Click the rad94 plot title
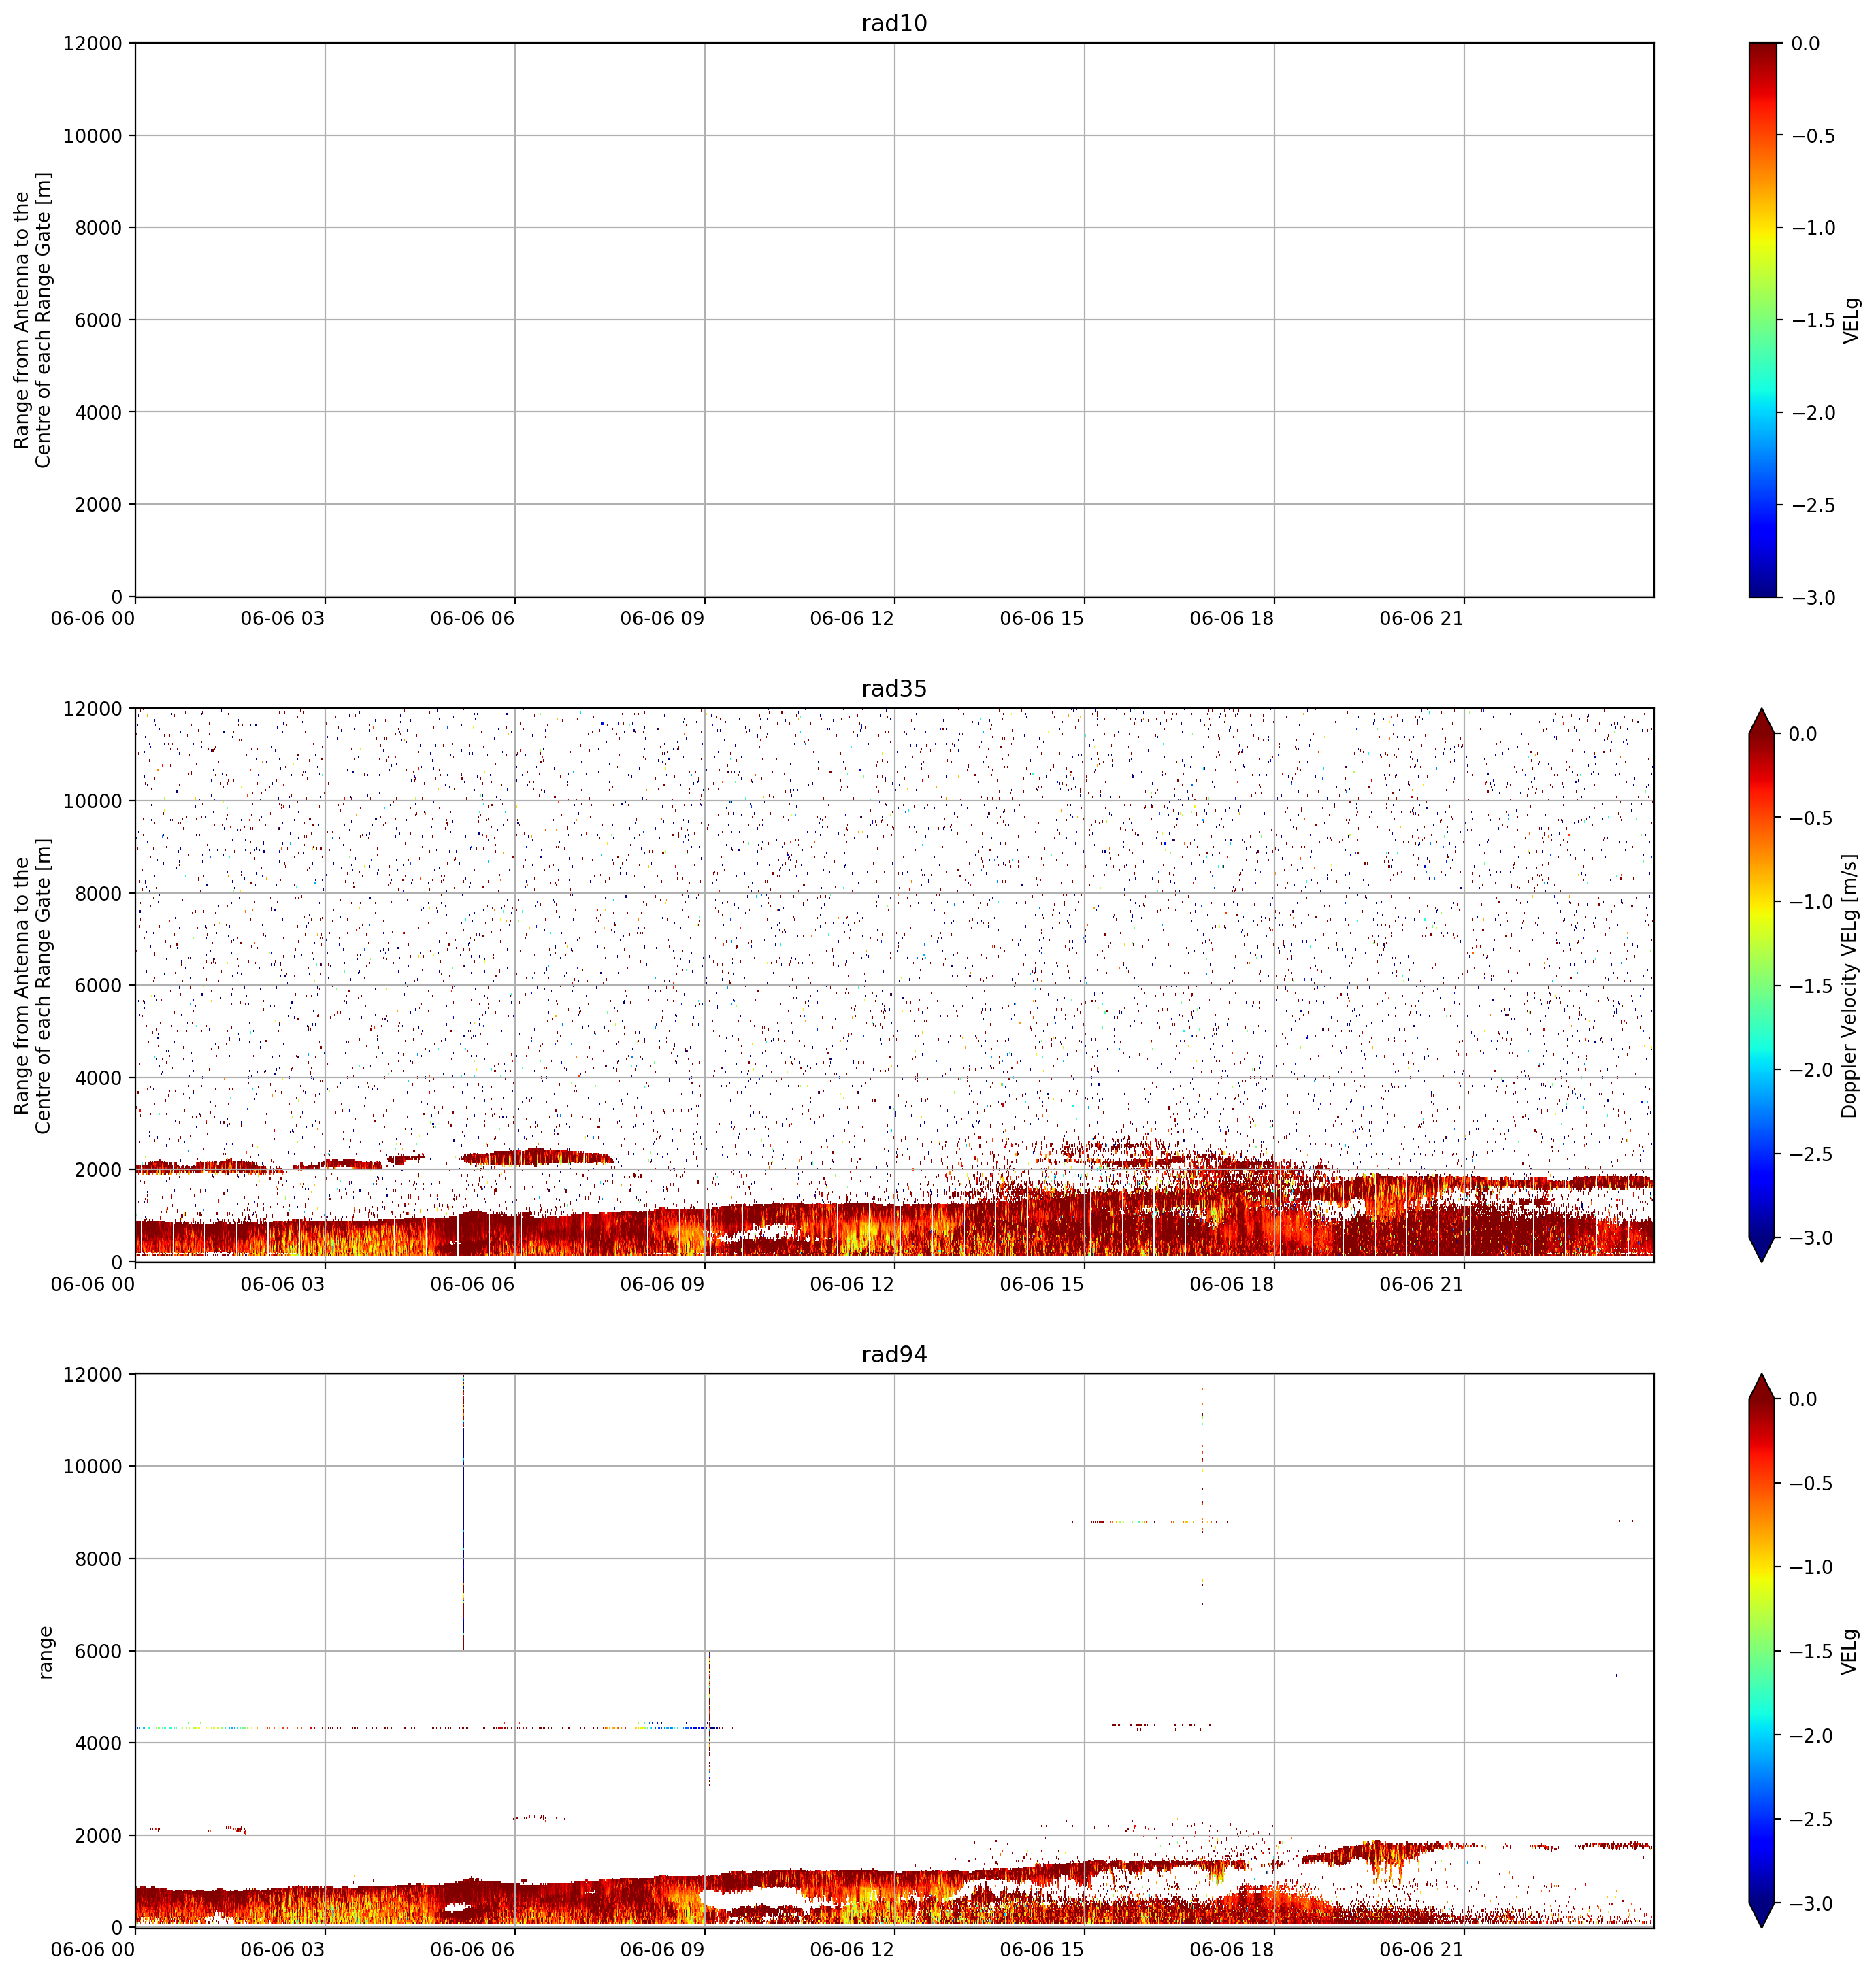The image size is (1876, 1974). click(894, 1354)
